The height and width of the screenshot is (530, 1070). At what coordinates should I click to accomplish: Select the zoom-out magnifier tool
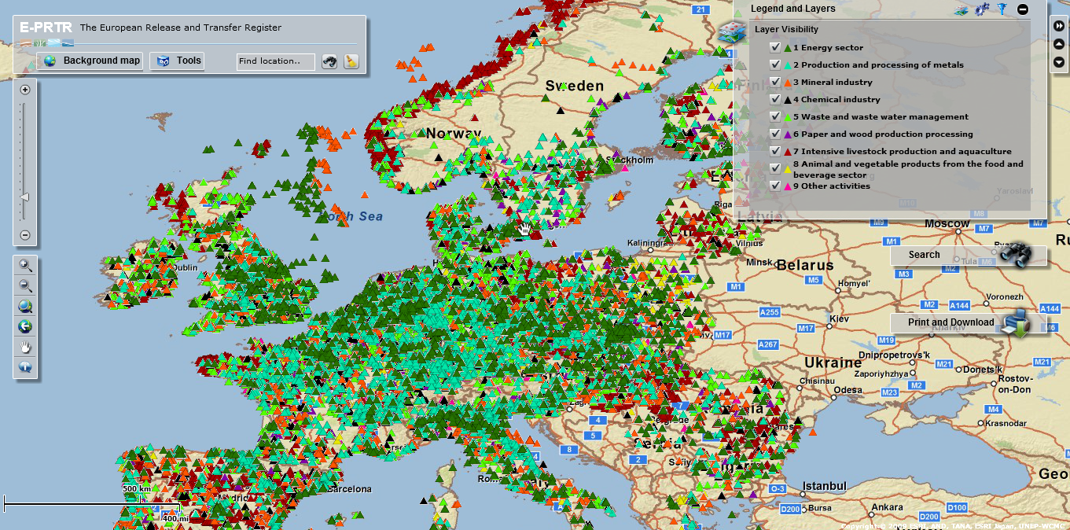(x=25, y=286)
